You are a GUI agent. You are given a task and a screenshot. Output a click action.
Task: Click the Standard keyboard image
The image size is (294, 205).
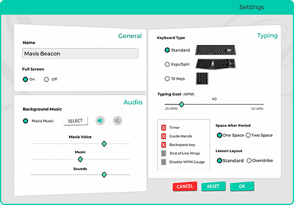(215, 50)
